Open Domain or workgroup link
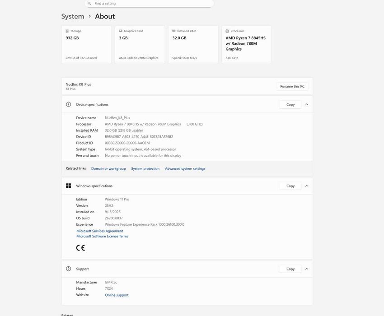The width and height of the screenshot is (384, 316). 108,169
